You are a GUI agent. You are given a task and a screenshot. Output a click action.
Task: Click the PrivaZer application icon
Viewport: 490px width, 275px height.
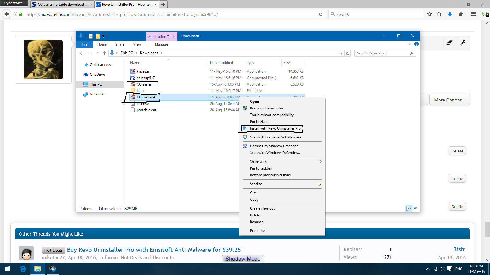(133, 71)
